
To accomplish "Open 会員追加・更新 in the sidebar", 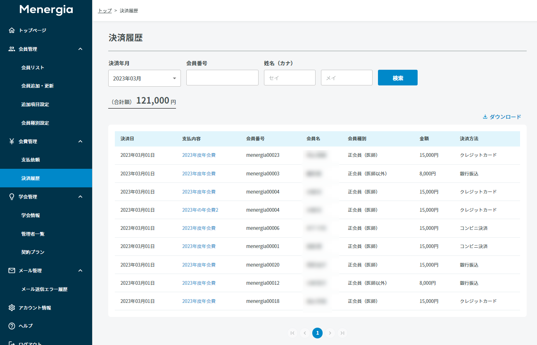I will coord(38,86).
